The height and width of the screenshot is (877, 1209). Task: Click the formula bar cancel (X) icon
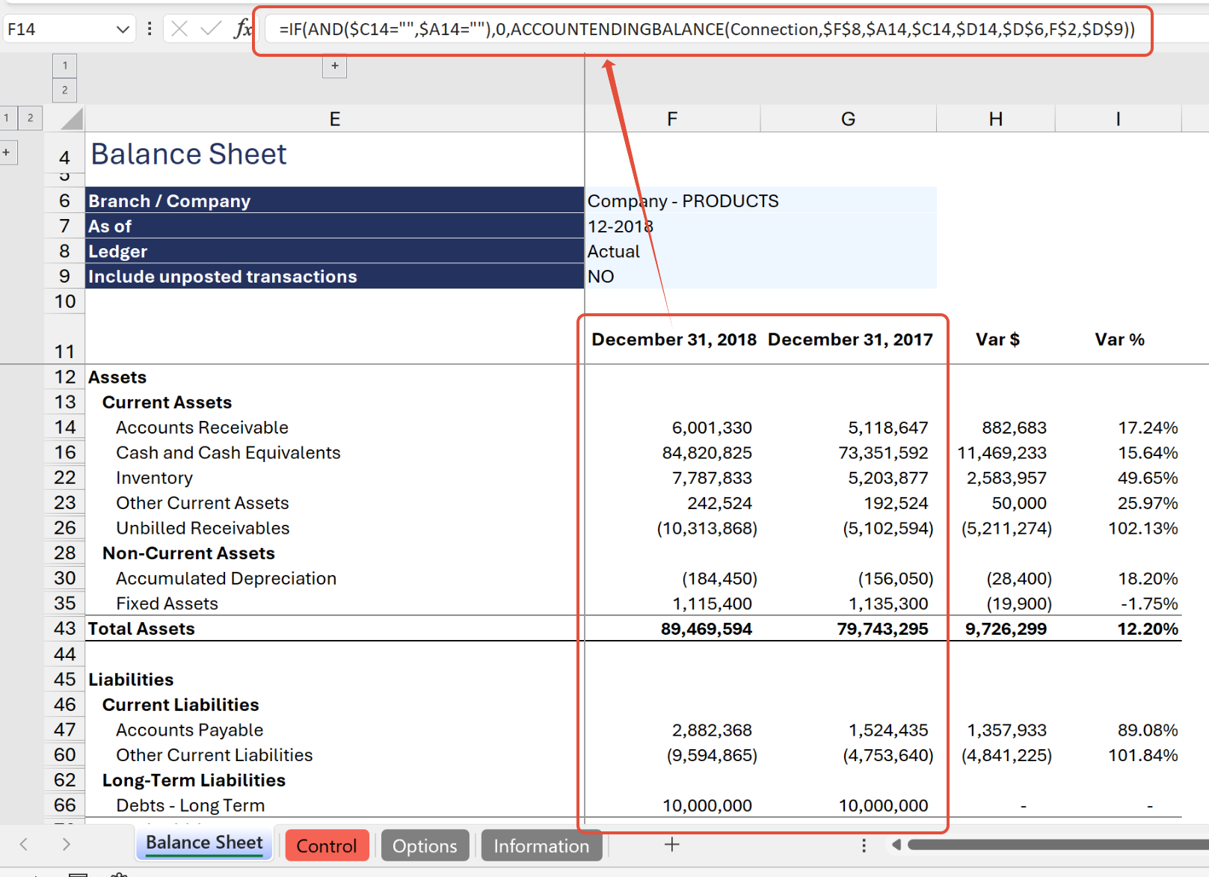(179, 29)
